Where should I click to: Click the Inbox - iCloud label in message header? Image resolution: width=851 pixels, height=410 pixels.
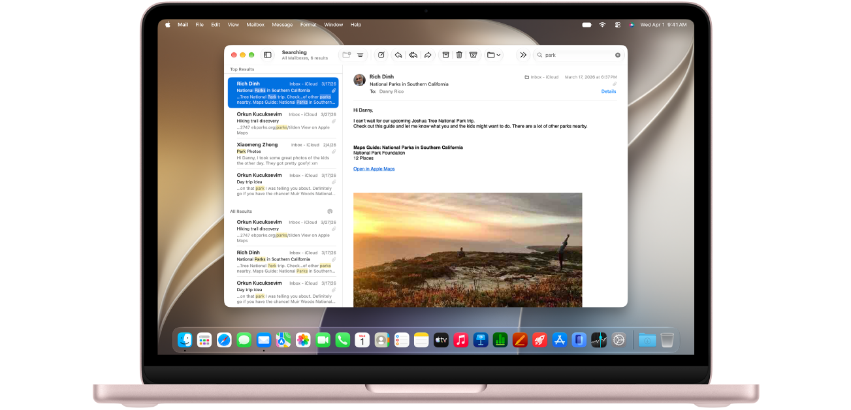pyautogui.click(x=541, y=77)
